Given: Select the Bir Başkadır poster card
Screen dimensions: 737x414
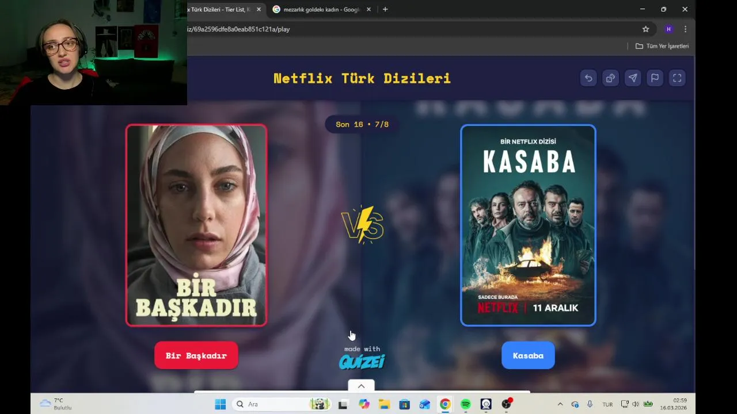Looking at the screenshot, I should [x=196, y=225].
